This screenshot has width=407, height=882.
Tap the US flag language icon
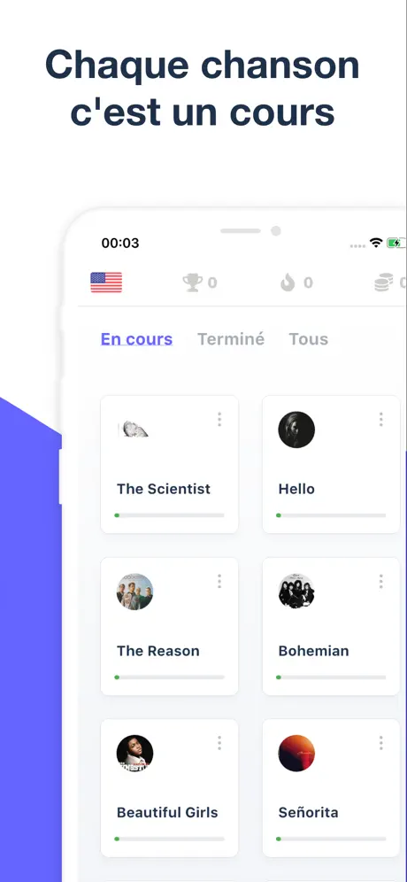(106, 282)
